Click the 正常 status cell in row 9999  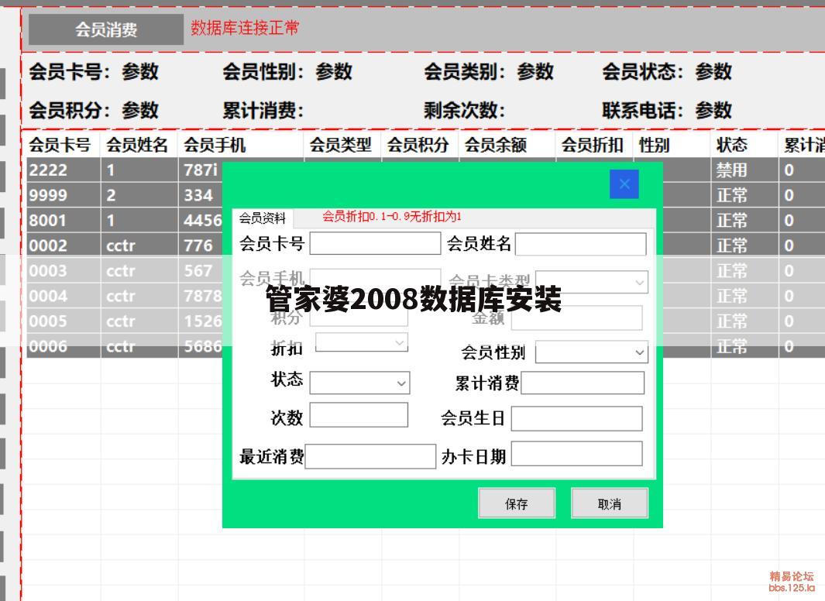tap(744, 195)
